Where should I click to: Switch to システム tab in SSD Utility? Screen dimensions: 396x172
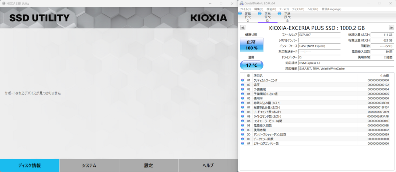(89, 165)
